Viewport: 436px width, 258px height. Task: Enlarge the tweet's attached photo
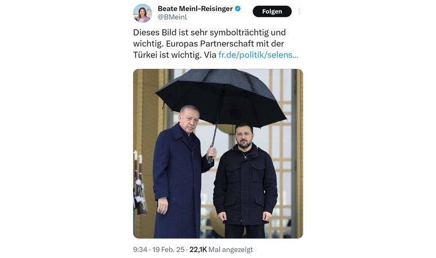point(218,154)
